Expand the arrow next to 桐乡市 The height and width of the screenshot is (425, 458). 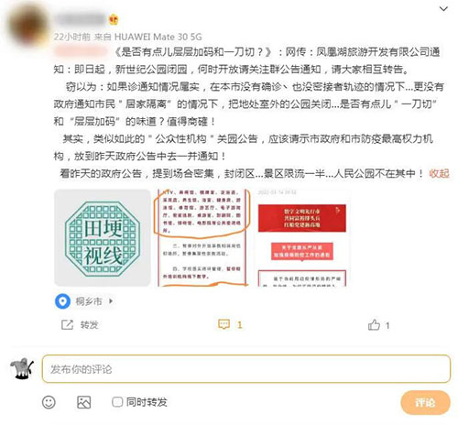pos(111,301)
